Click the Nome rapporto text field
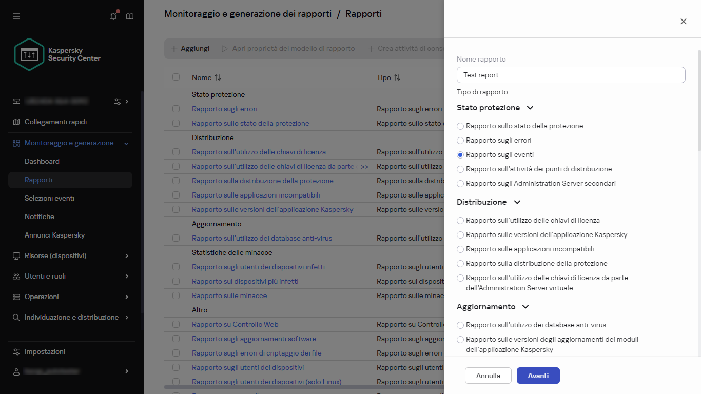701x394 pixels. (571, 75)
